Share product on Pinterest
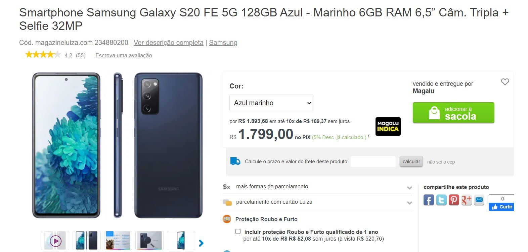528x252 pixels. [454, 200]
